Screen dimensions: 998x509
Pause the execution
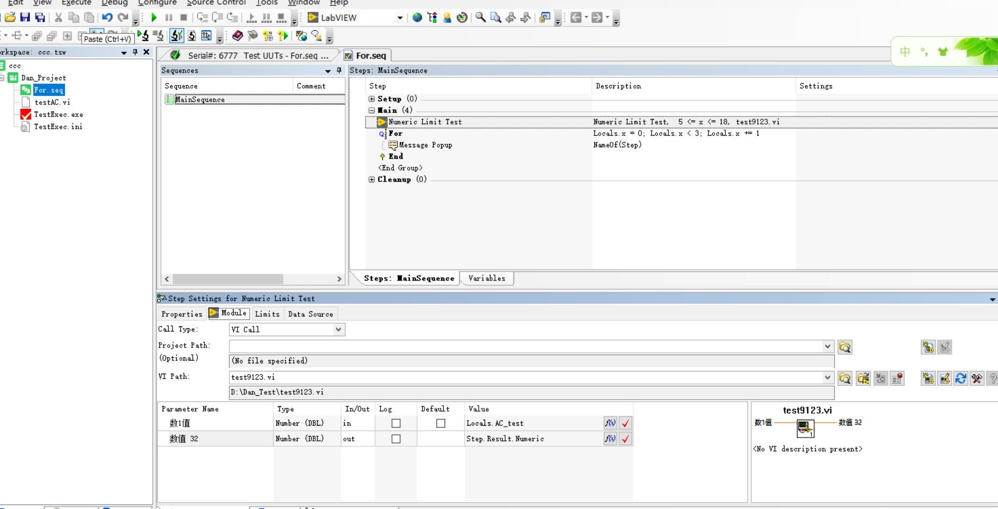point(169,17)
